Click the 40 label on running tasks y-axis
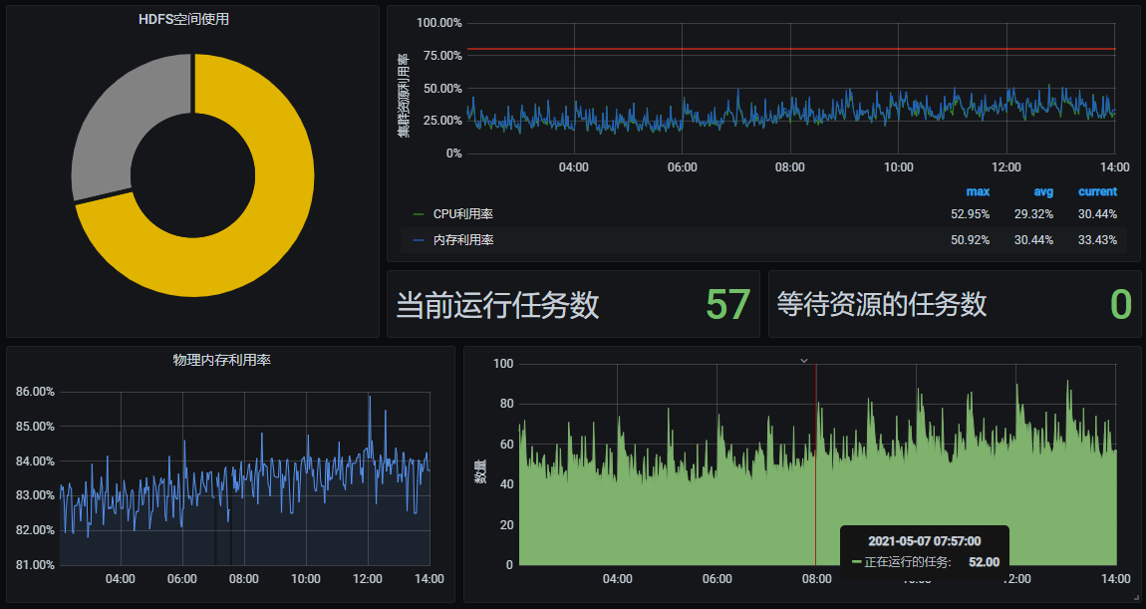Viewport: 1146px width, 609px height. pyautogui.click(x=506, y=484)
